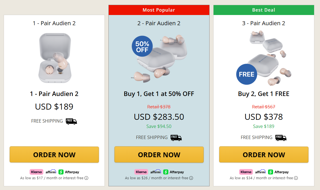Click the info icon beside $17 / month

click(x=86, y=178)
